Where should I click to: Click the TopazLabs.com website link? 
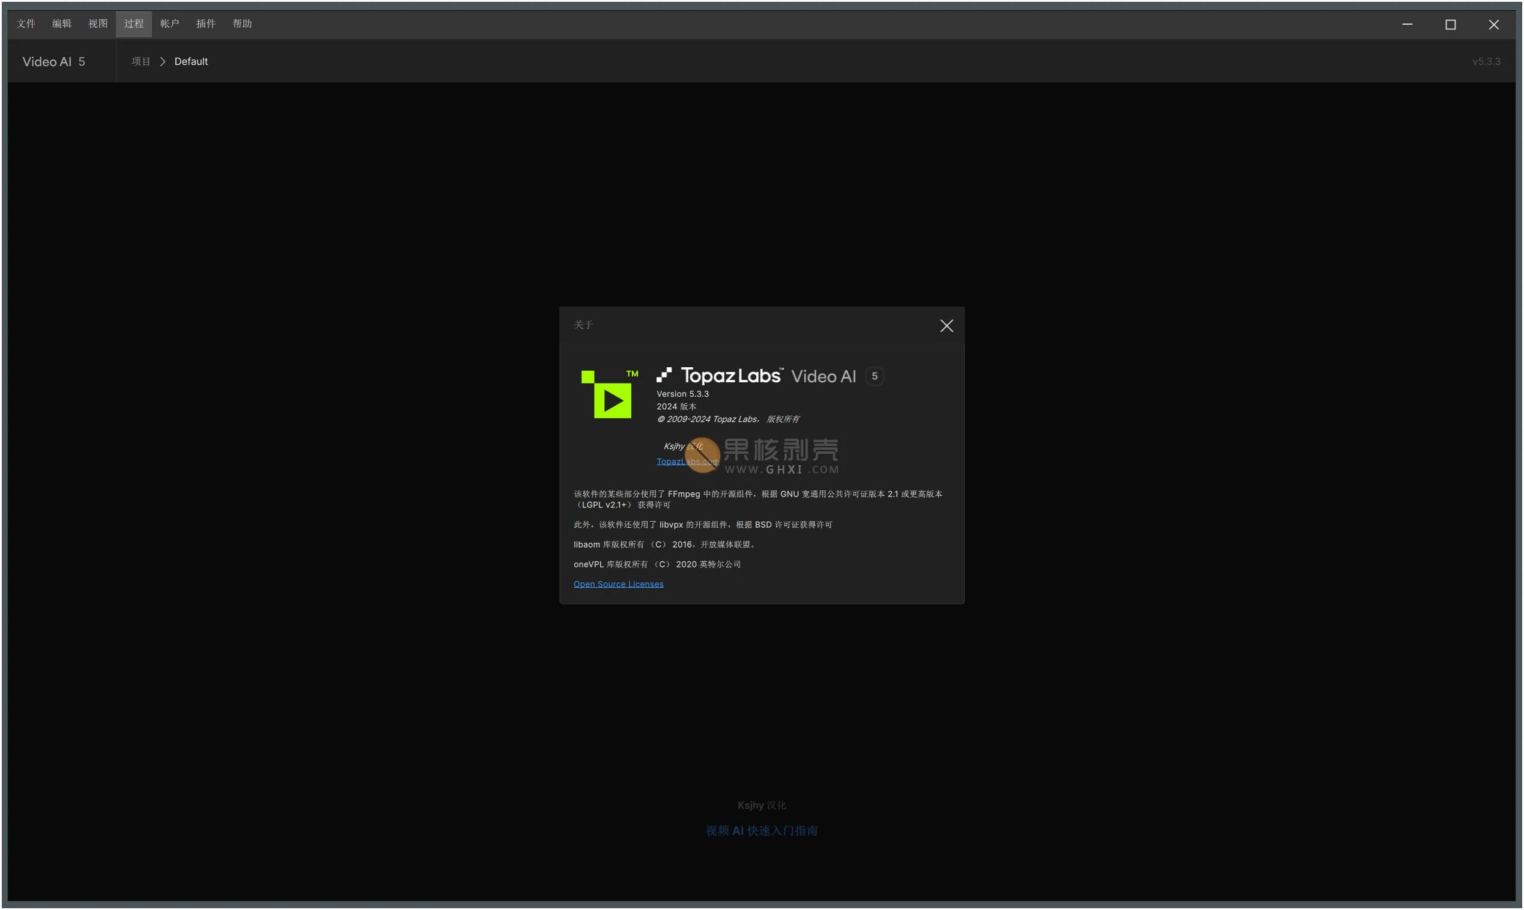[687, 462]
